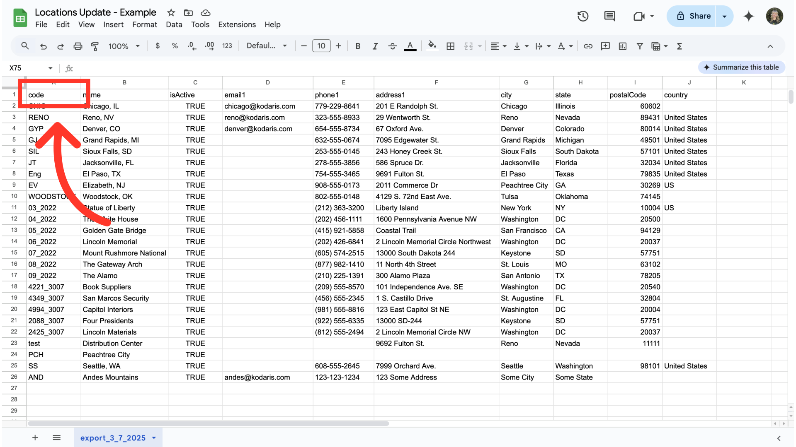The image size is (796, 447).
Task: Toggle italic formatting
Action: (x=375, y=46)
